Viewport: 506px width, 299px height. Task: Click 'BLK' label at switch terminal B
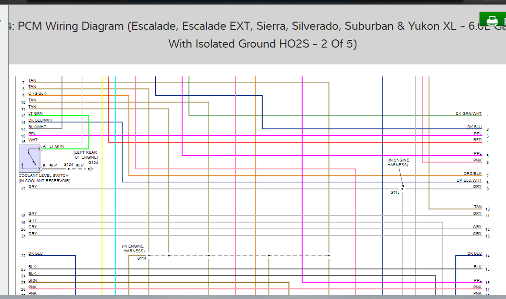click(53, 166)
